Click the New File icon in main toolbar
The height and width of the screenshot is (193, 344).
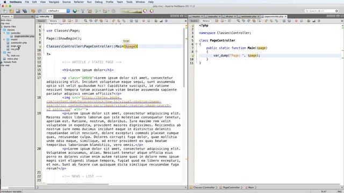click(5, 11)
